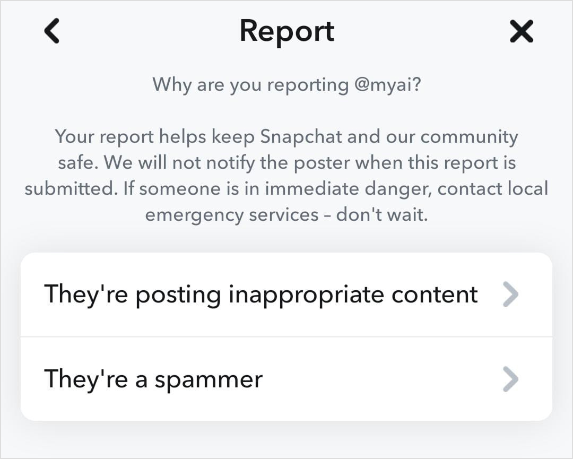Tap the top row of the reasons card
The width and height of the screenshot is (573, 459).
(286, 294)
